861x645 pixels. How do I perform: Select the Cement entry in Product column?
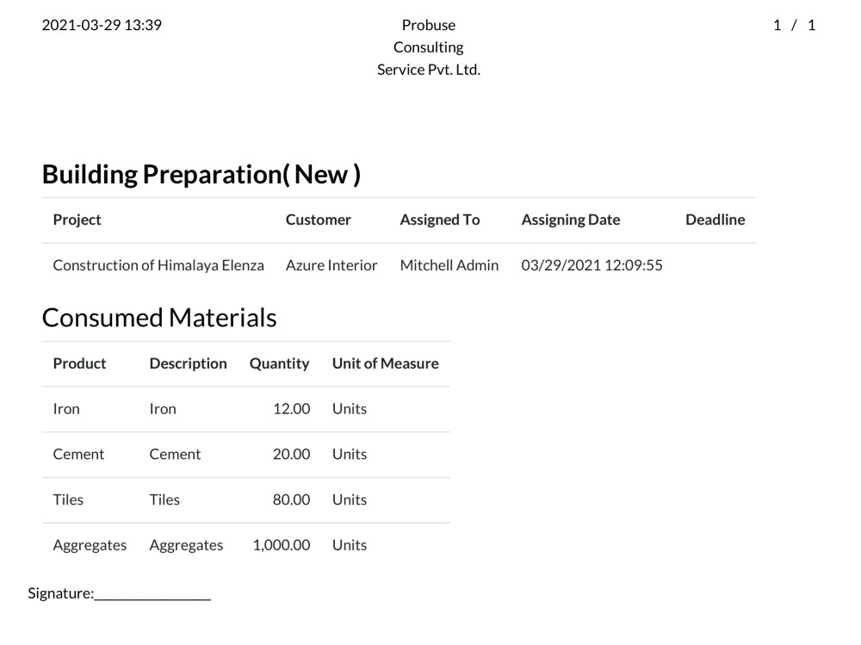(78, 455)
